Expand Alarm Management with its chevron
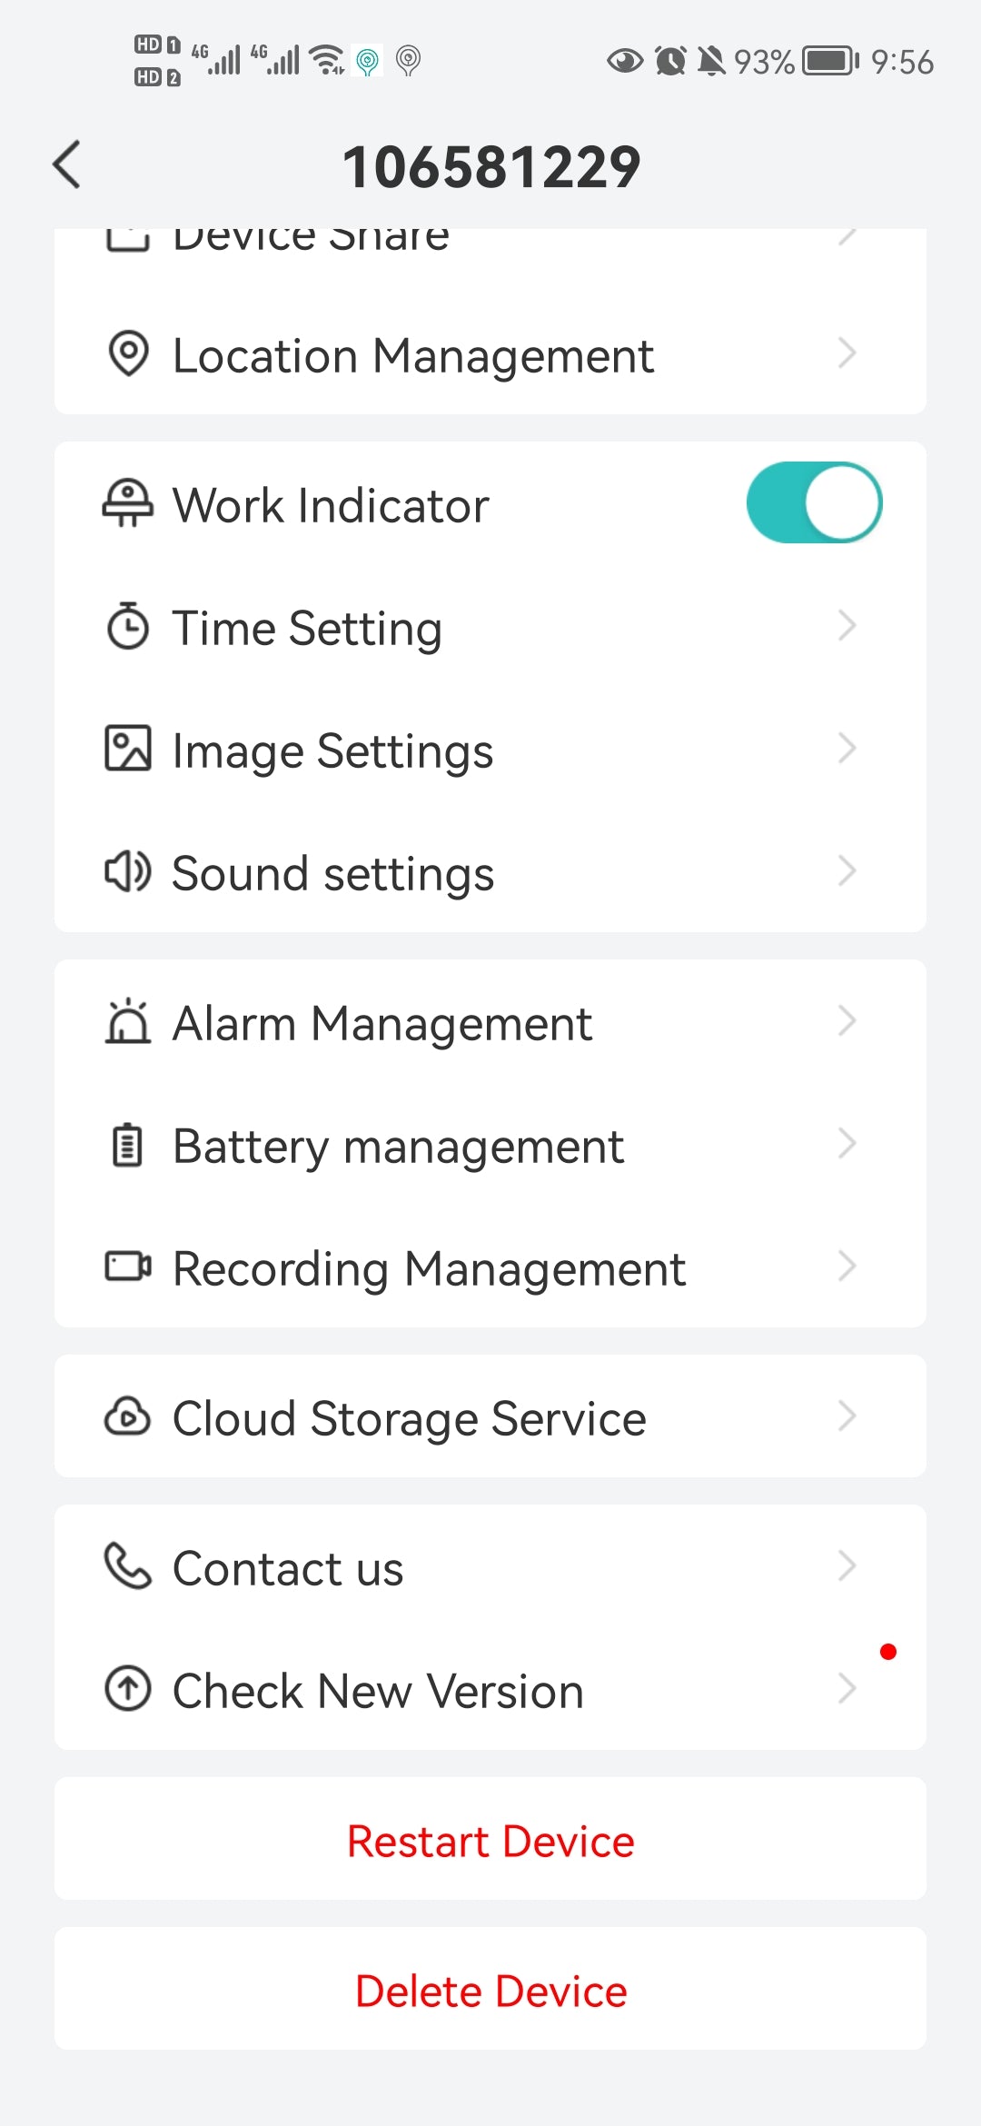Viewport: 981px width, 2126px height. click(847, 1021)
